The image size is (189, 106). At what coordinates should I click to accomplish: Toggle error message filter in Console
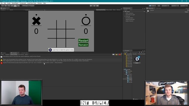click(120, 54)
